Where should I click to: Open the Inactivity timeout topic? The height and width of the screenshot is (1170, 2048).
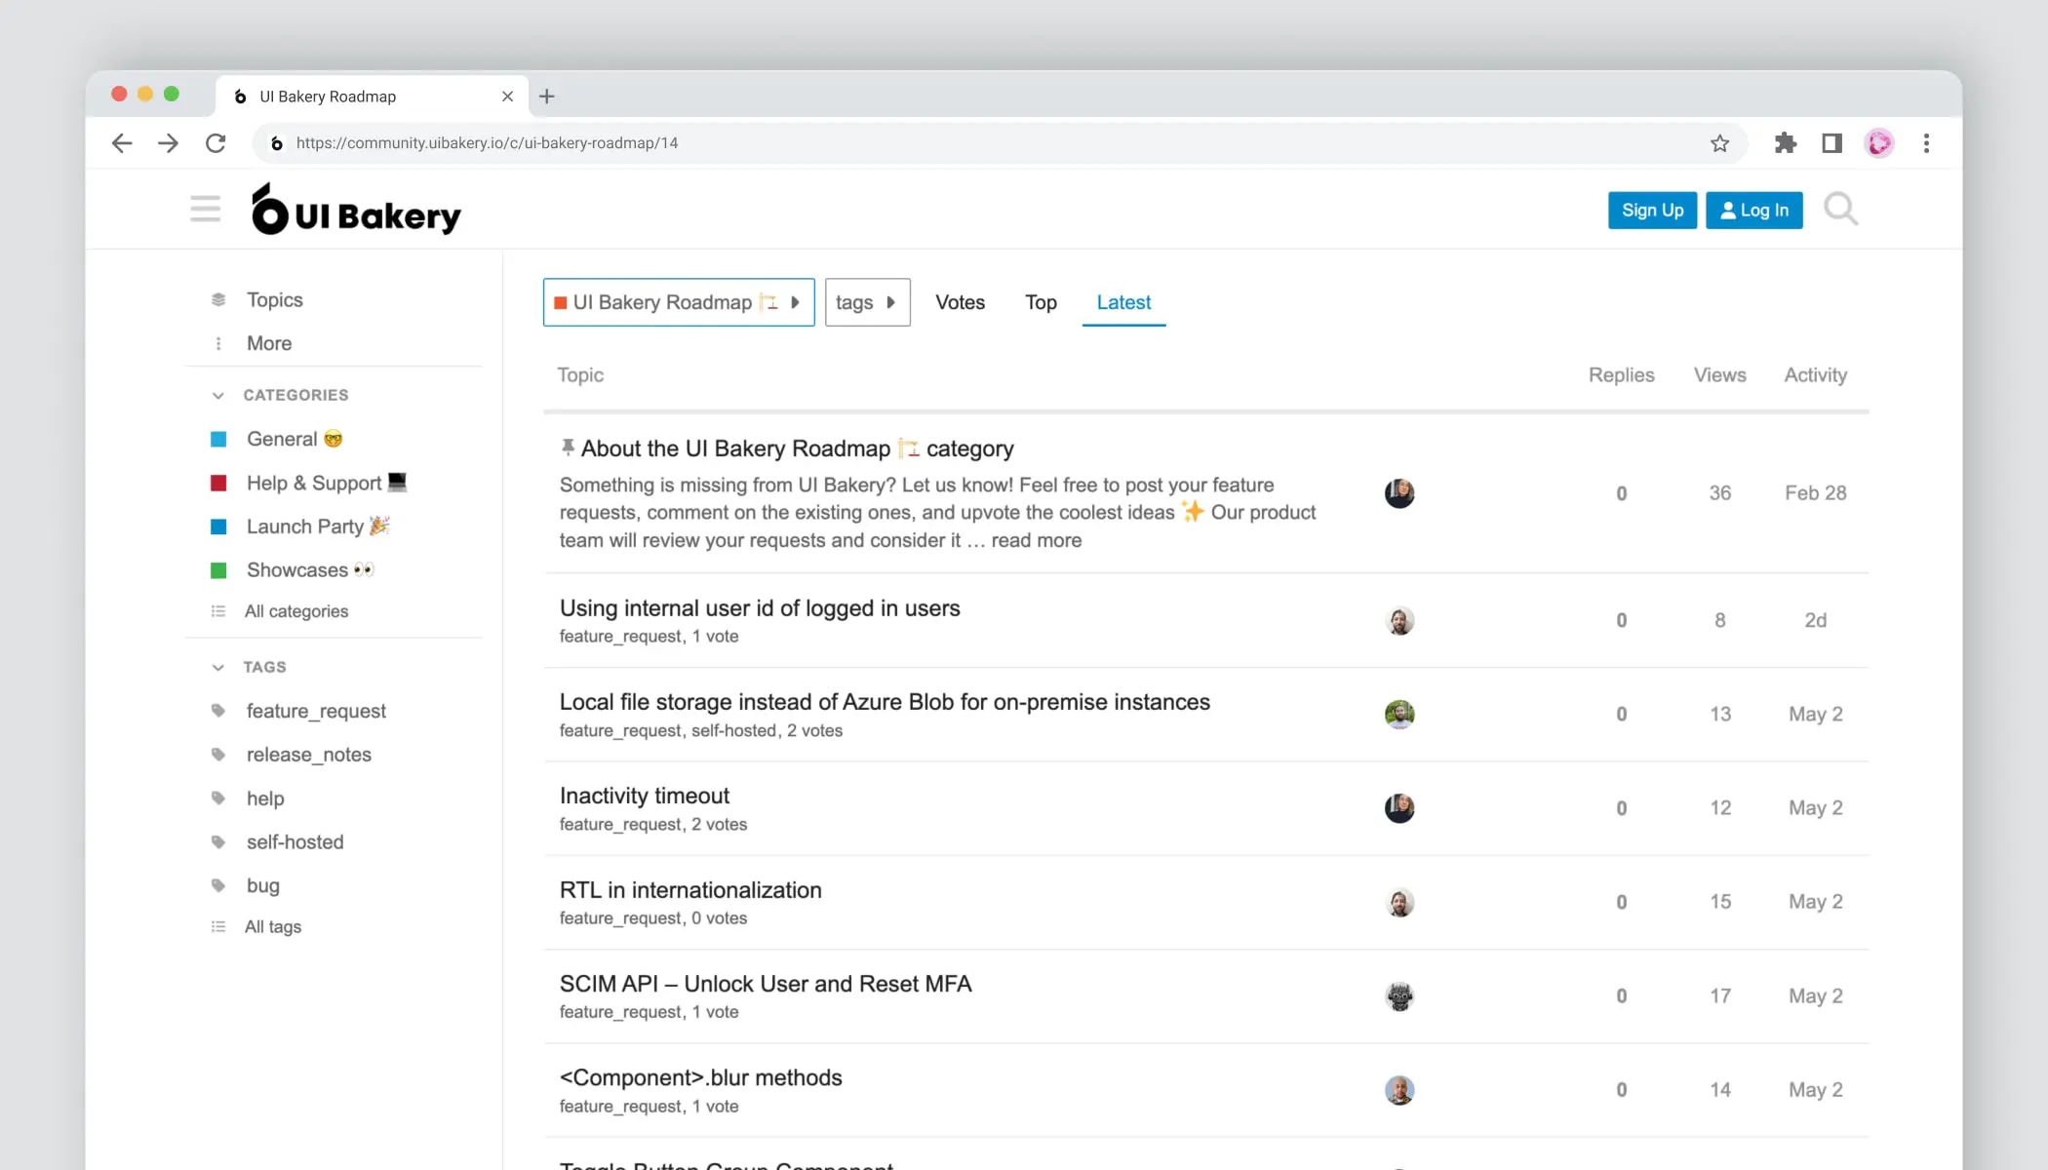pos(644,796)
